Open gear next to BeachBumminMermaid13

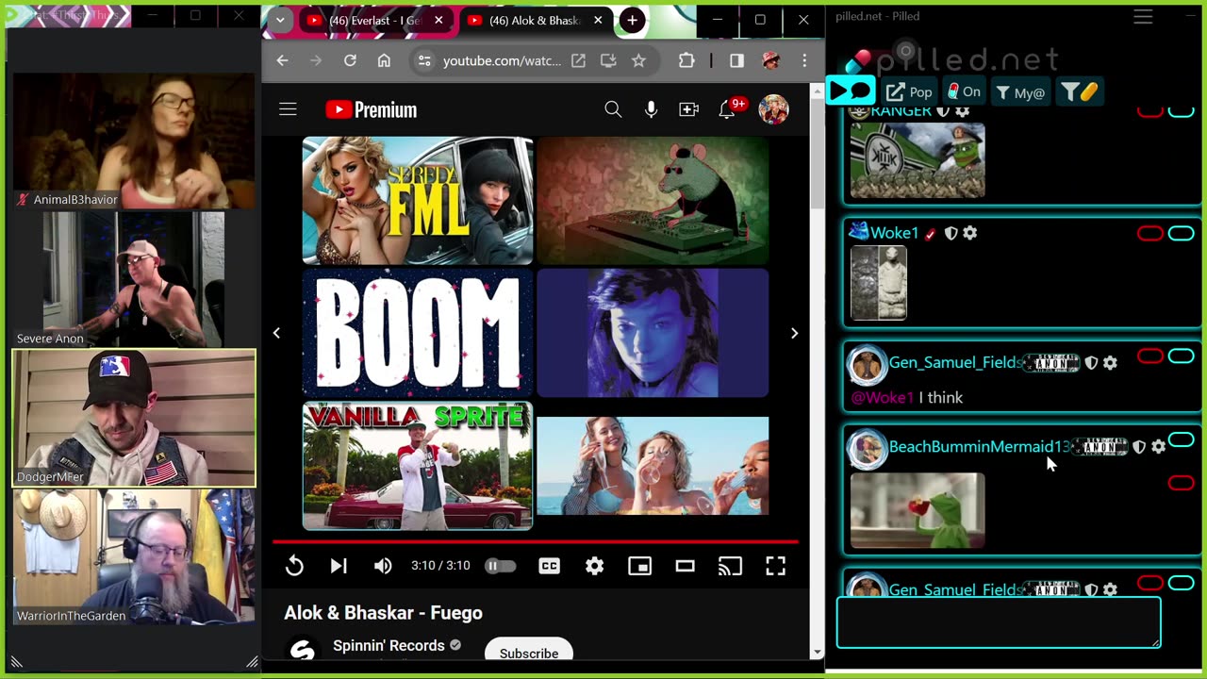click(1159, 447)
